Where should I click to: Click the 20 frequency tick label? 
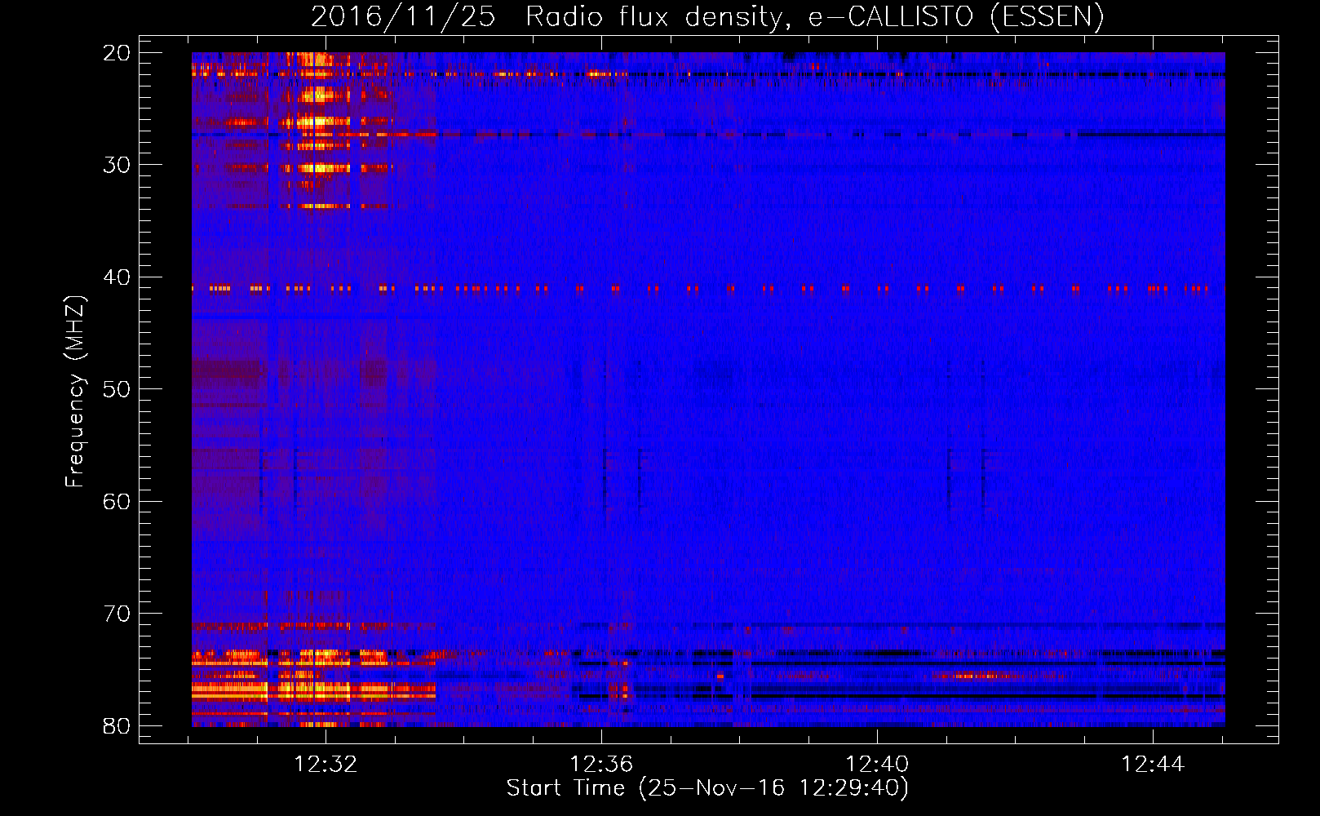tap(117, 53)
